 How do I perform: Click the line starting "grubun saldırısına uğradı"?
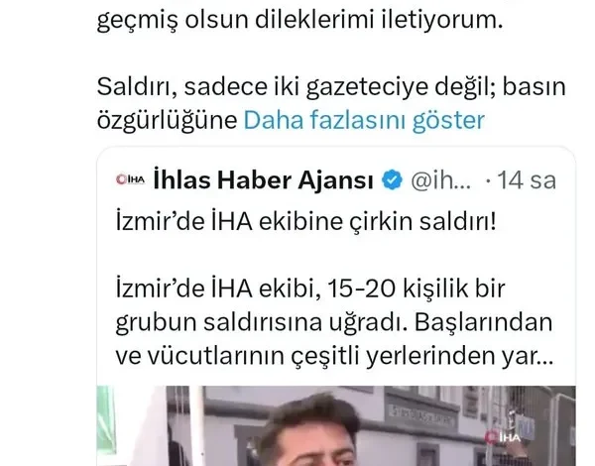point(333,322)
